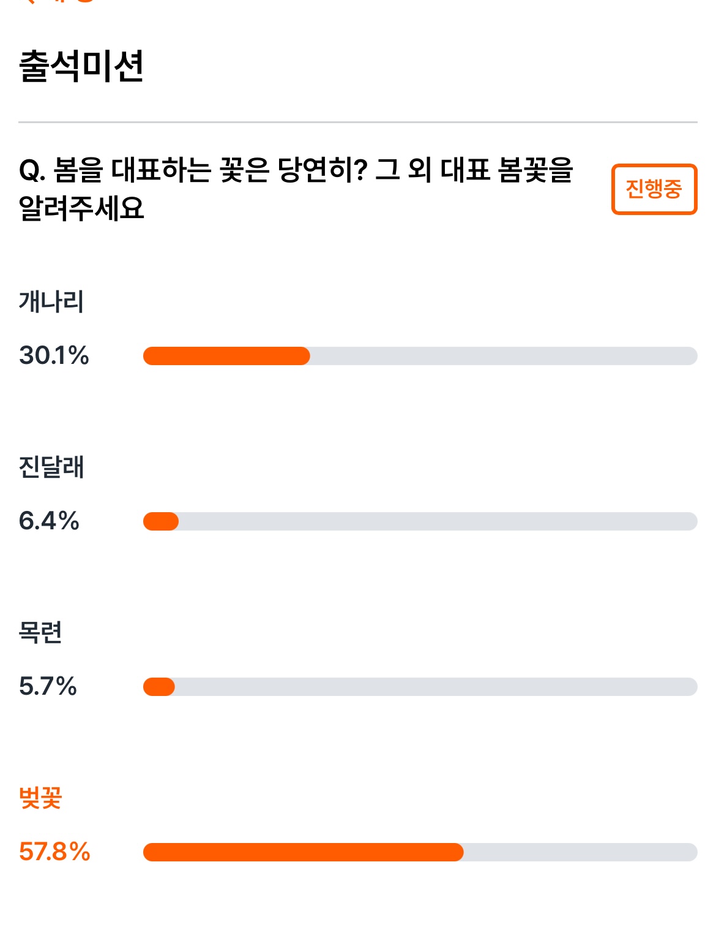Click the orange fill of 개나리 bar

click(226, 356)
